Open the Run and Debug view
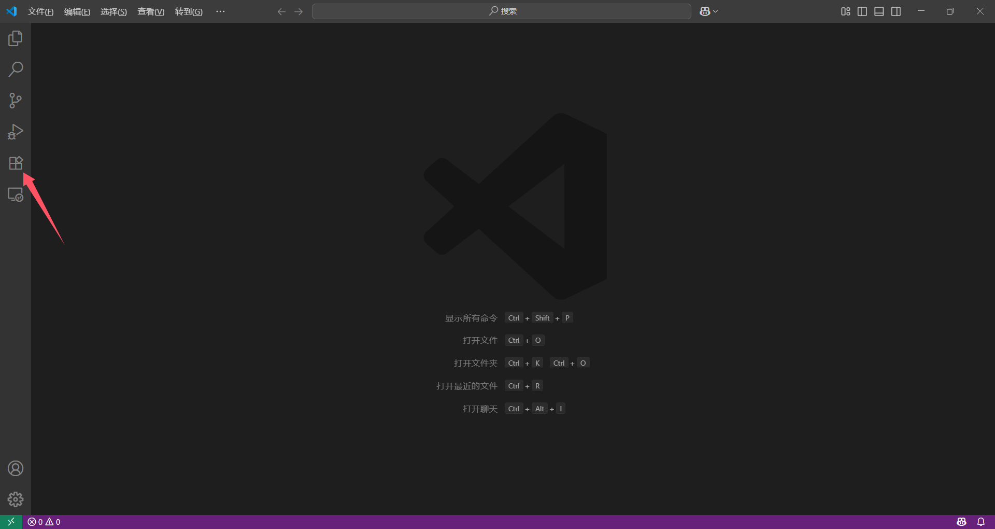The height and width of the screenshot is (529, 995). point(16,132)
